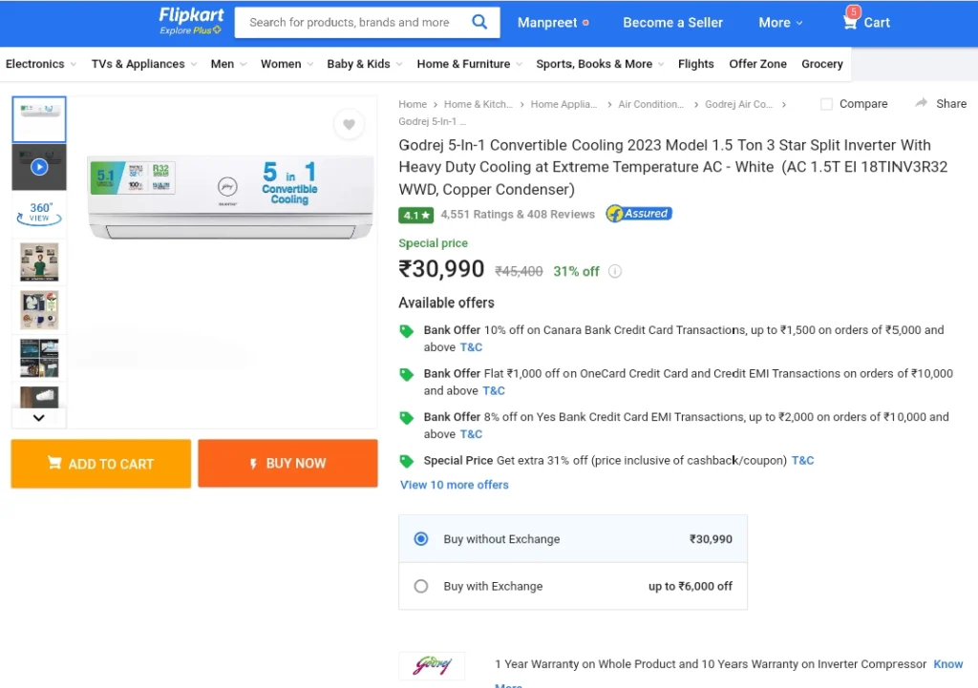
Task: Tick the Compare checkbox
Action: click(826, 104)
